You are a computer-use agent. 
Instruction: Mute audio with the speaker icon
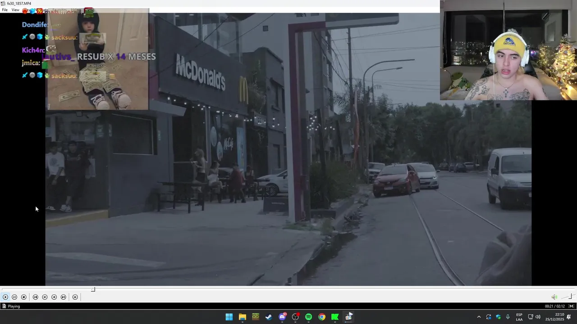(x=554, y=297)
